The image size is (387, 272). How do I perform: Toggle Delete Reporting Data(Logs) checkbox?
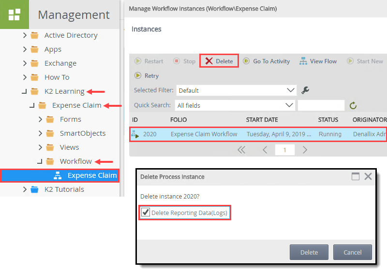[146, 212]
